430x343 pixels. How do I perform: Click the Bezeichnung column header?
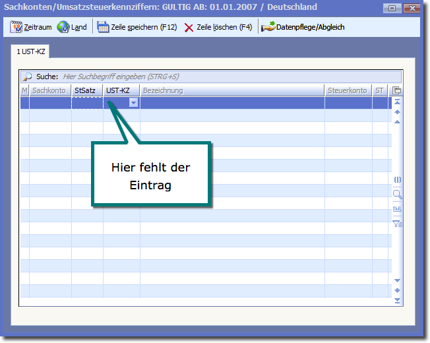point(231,90)
